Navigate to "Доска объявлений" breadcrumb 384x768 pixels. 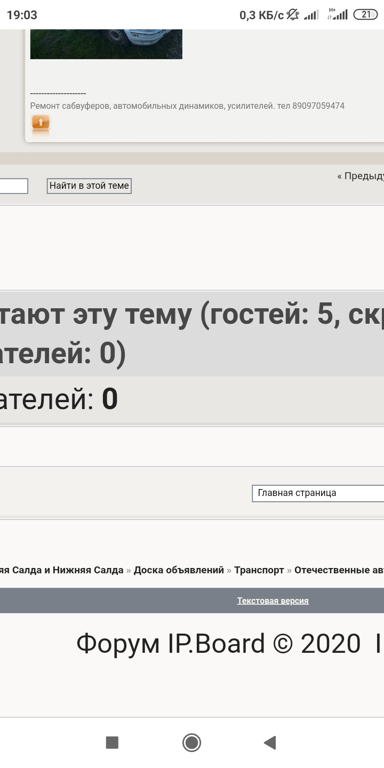point(179,570)
